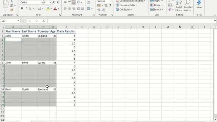Click the Format Painter brush icon

coord(12,10)
